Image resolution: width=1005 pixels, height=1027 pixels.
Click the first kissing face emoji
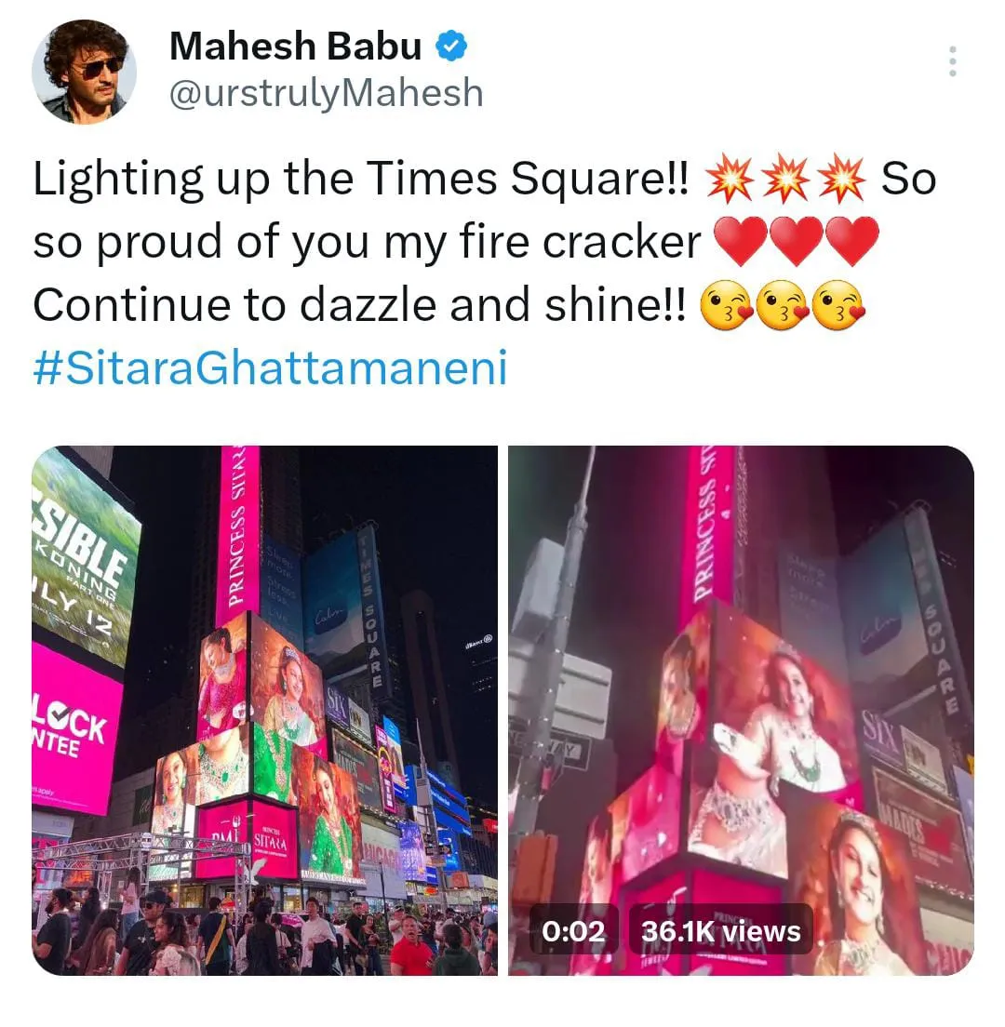(x=727, y=305)
